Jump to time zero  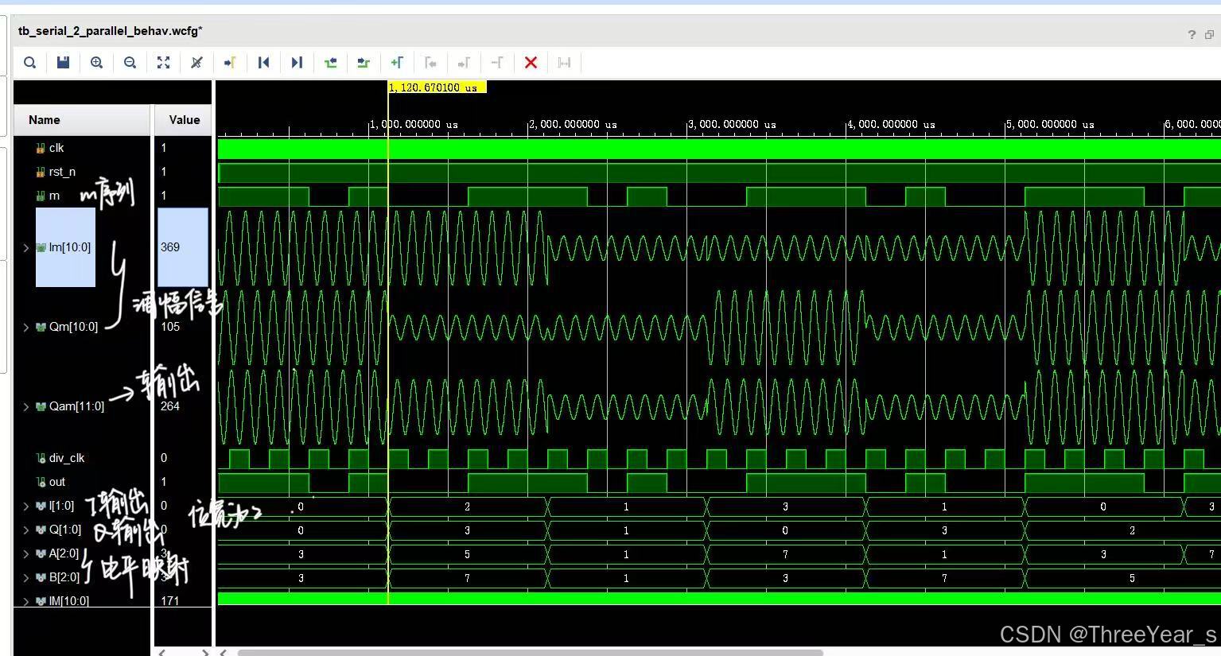point(263,63)
